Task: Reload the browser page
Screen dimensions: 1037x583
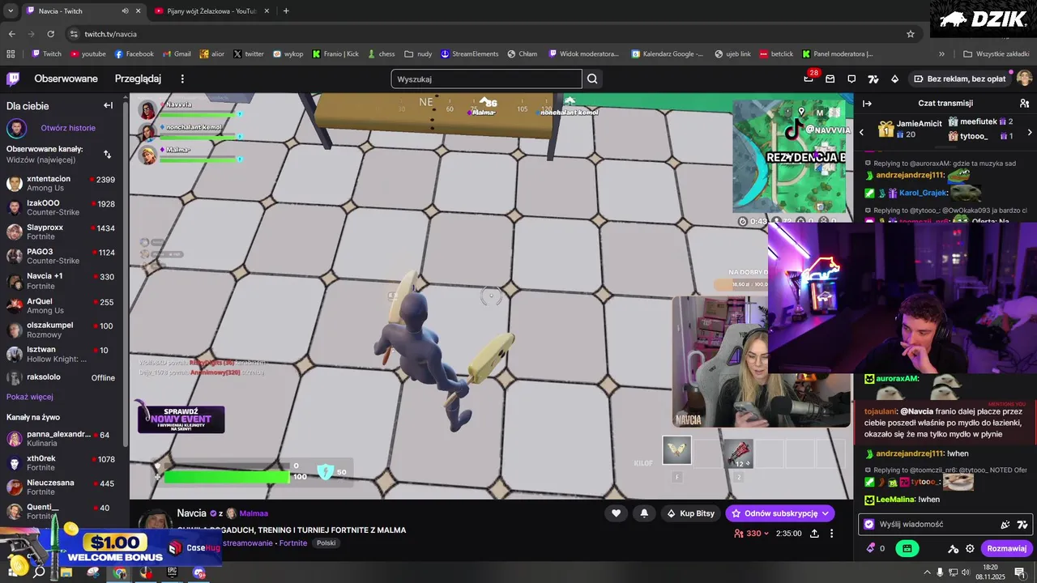Action: [x=50, y=34]
